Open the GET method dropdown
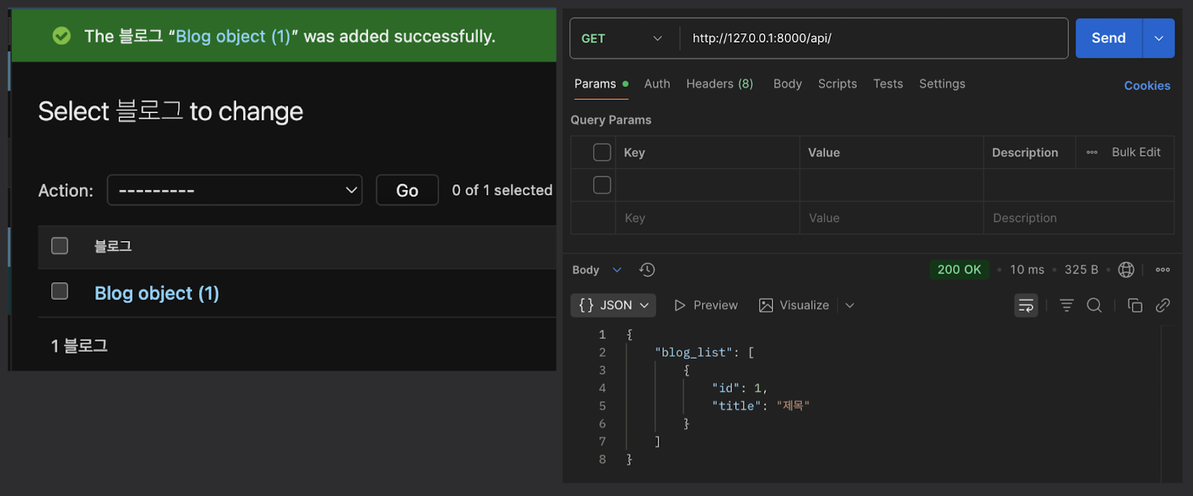Viewport: 1193px width, 496px height. [624, 39]
